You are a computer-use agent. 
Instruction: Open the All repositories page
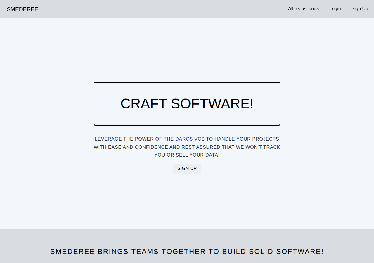pyautogui.click(x=303, y=9)
